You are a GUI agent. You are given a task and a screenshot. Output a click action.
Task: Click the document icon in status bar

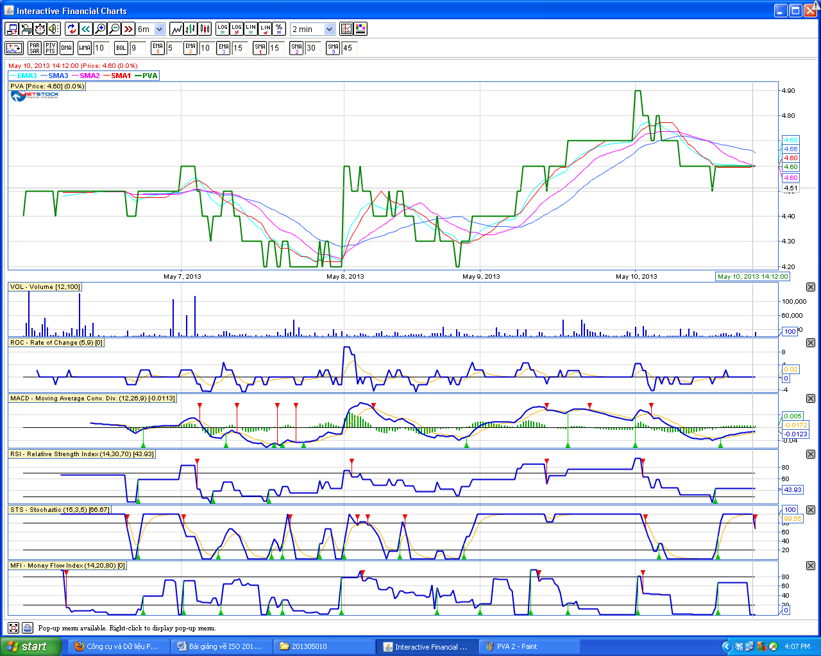[x=28, y=628]
